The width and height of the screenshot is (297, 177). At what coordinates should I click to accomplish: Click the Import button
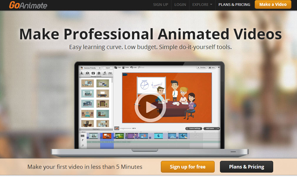click(x=108, y=68)
